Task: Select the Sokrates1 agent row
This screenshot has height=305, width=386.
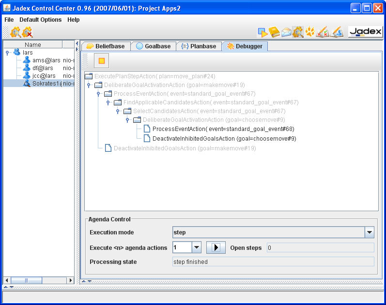Action: coord(39,83)
